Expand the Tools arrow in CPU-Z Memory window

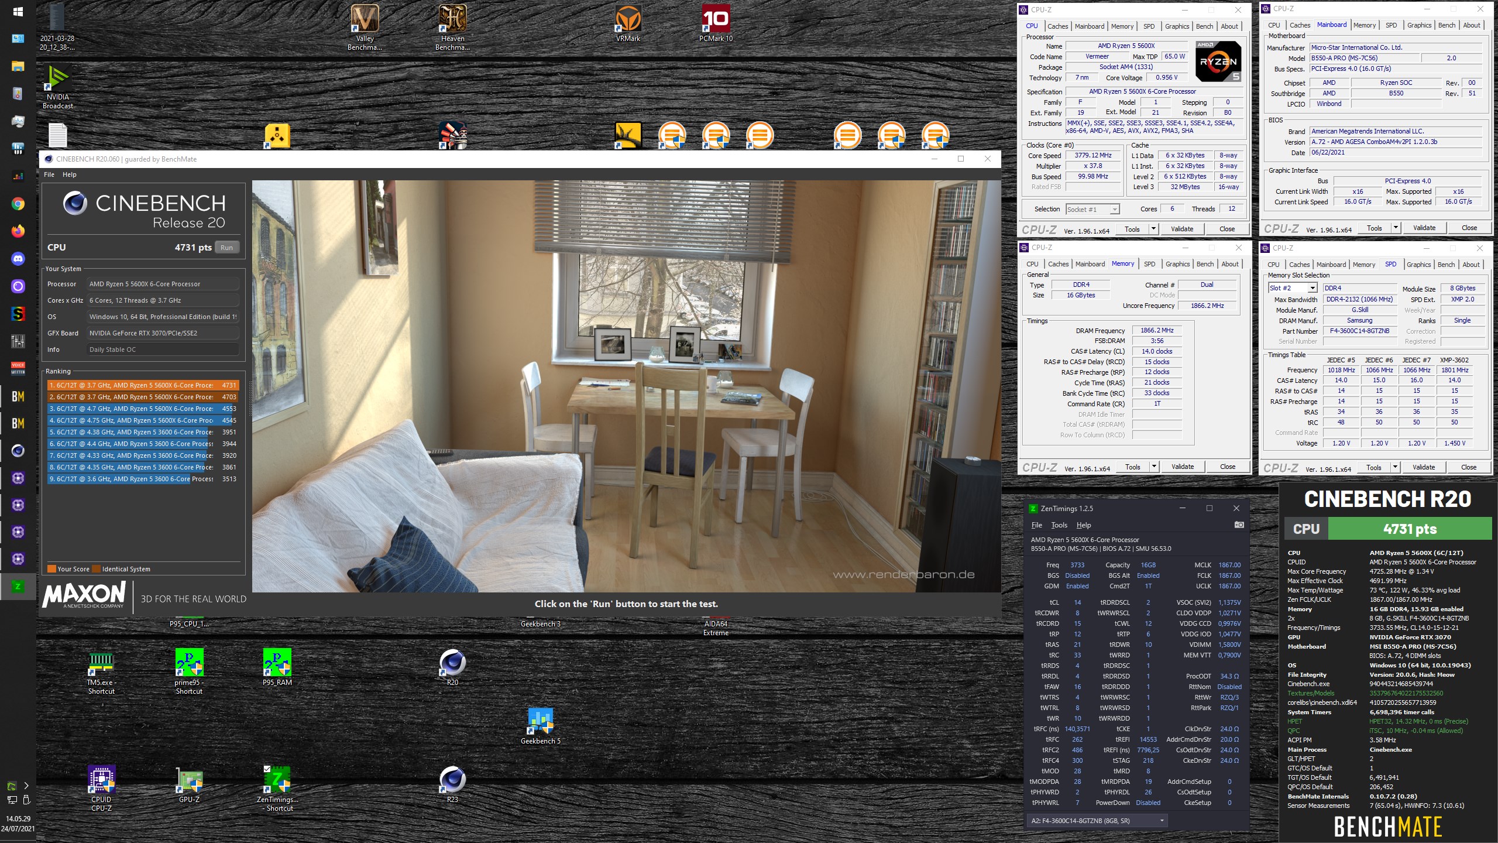[x=1154, y=467]
